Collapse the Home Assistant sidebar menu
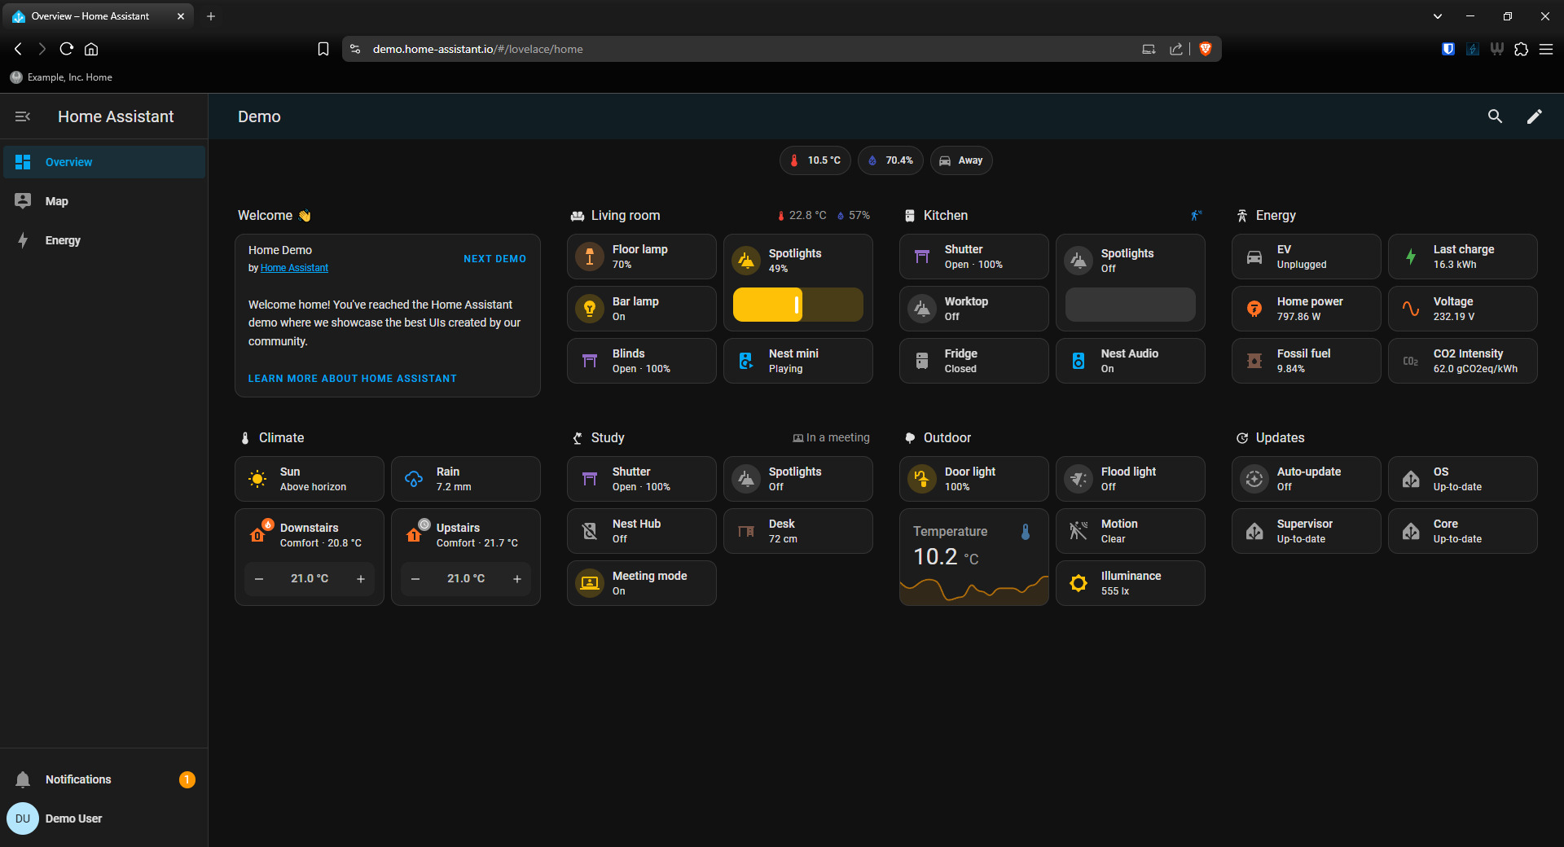This screenshot has height=847, width=1564. tap(23, 116)
